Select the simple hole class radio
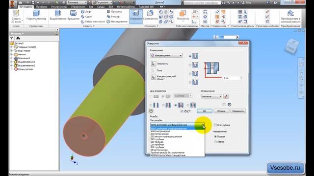Image resolution: width=314 pixels, height=176 pixels. (151, 105)
